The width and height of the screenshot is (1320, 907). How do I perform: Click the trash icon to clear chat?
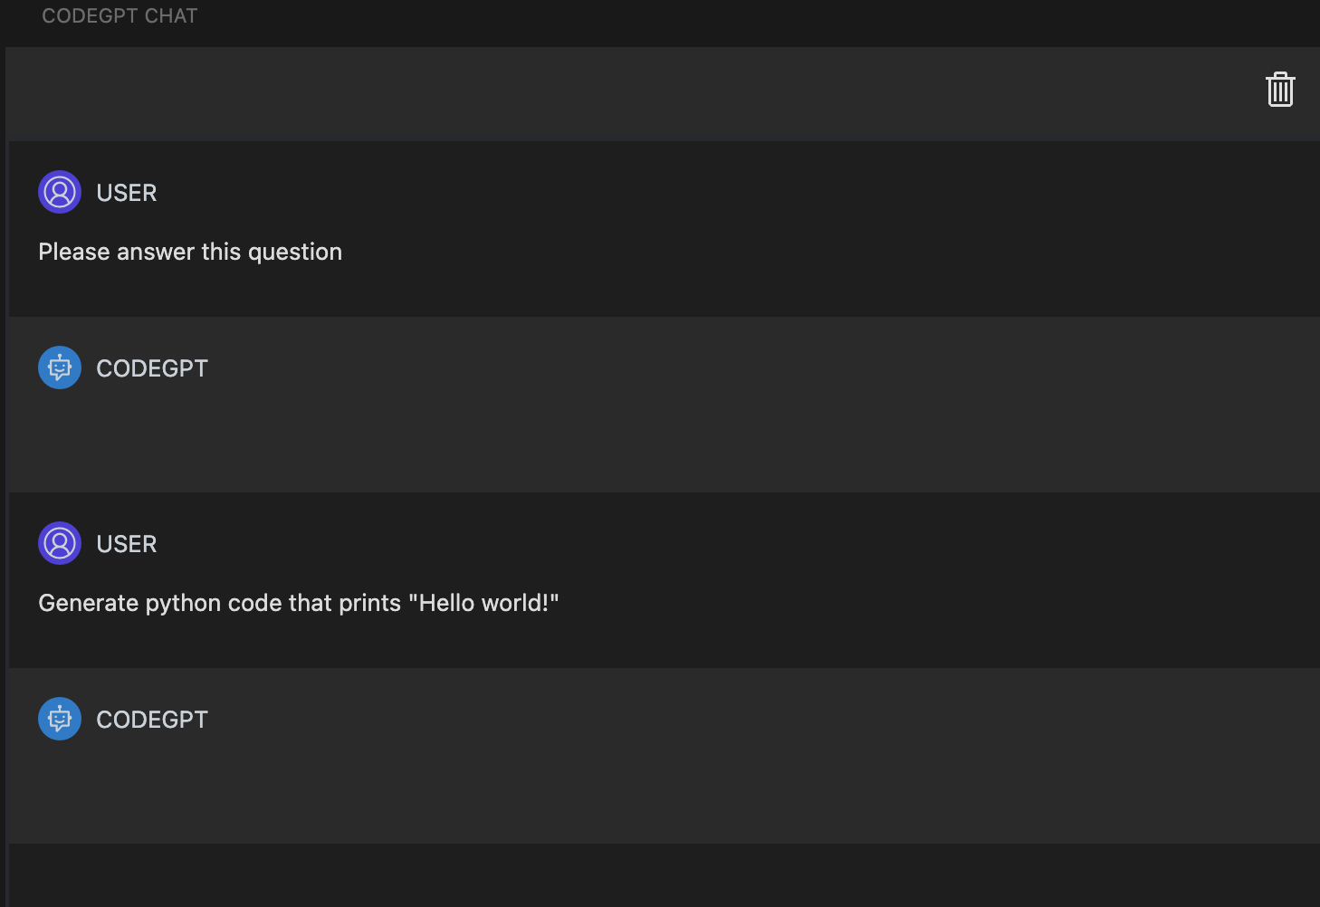(1280, 90)
